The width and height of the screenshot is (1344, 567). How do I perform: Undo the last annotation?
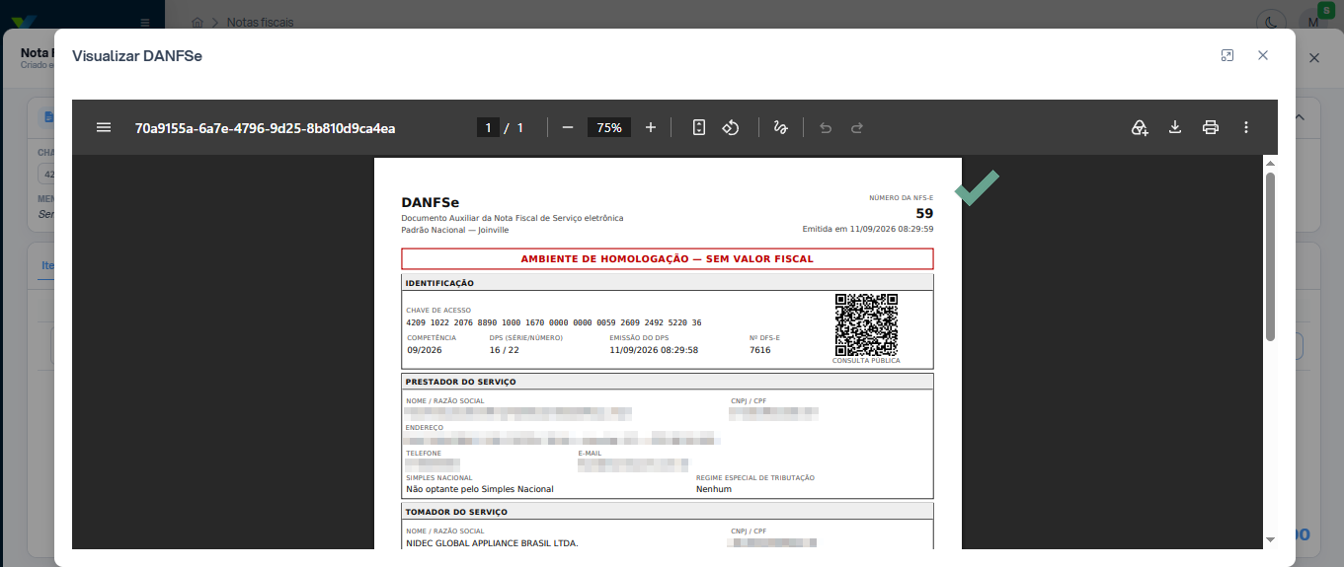[826, 127]
